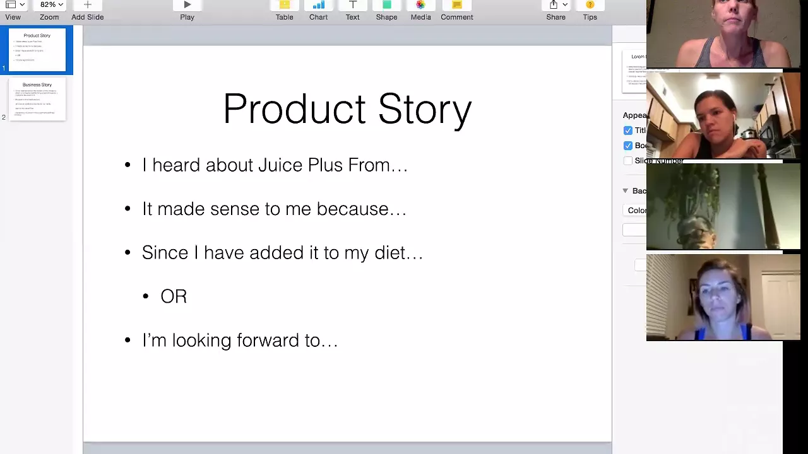Viewport: 808px width, 454px height.
Task: Enable the Slide Number checkbox
Action: (x=627, y=161)
